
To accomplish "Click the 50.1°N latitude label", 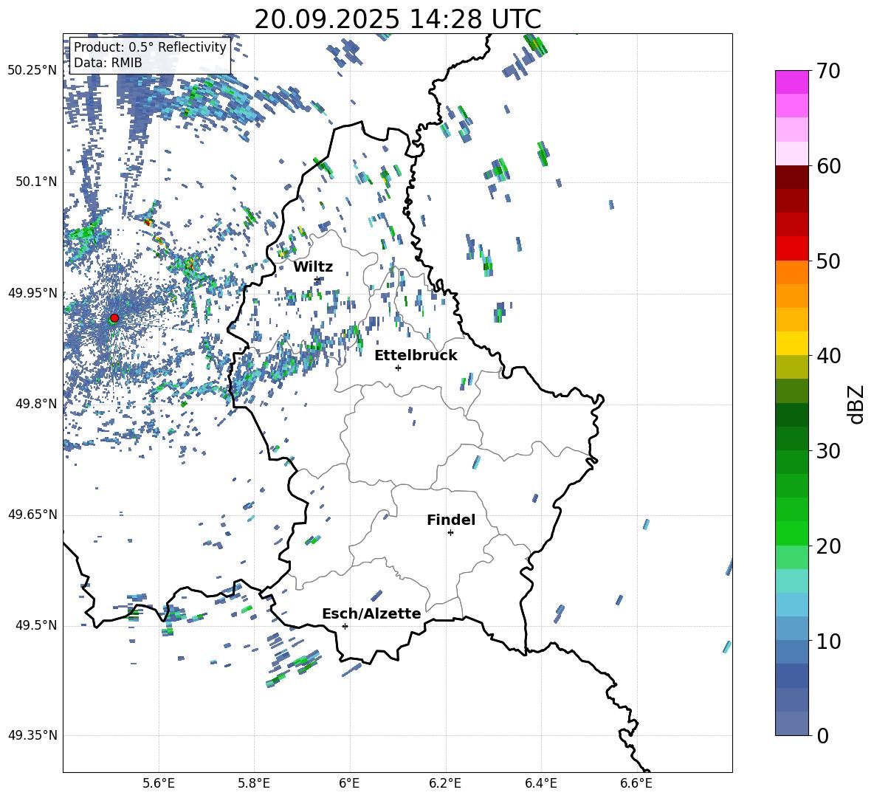I will pos(36,182).
